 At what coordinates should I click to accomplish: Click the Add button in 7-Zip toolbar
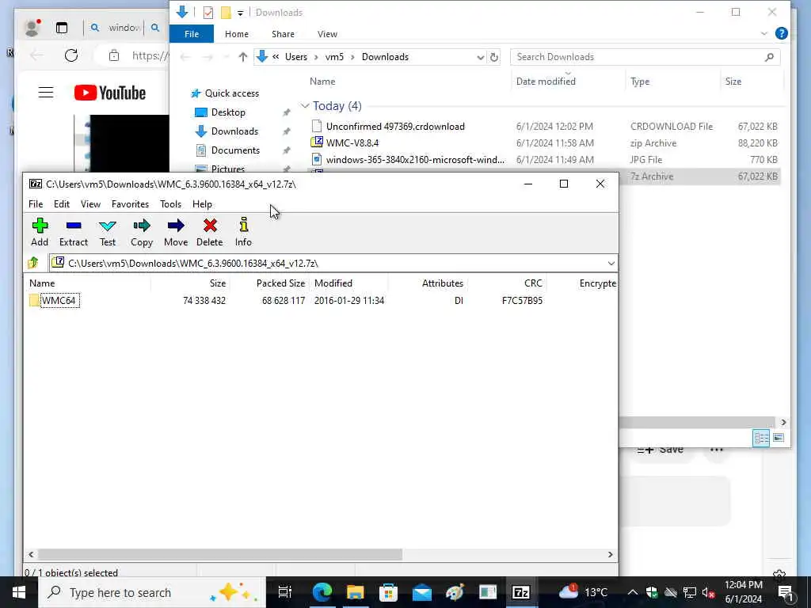tap(40, 232)
